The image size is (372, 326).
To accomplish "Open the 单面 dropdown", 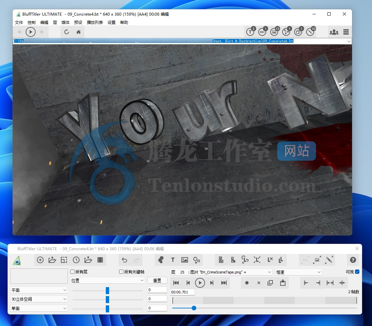I will click(x=39, y=308).
